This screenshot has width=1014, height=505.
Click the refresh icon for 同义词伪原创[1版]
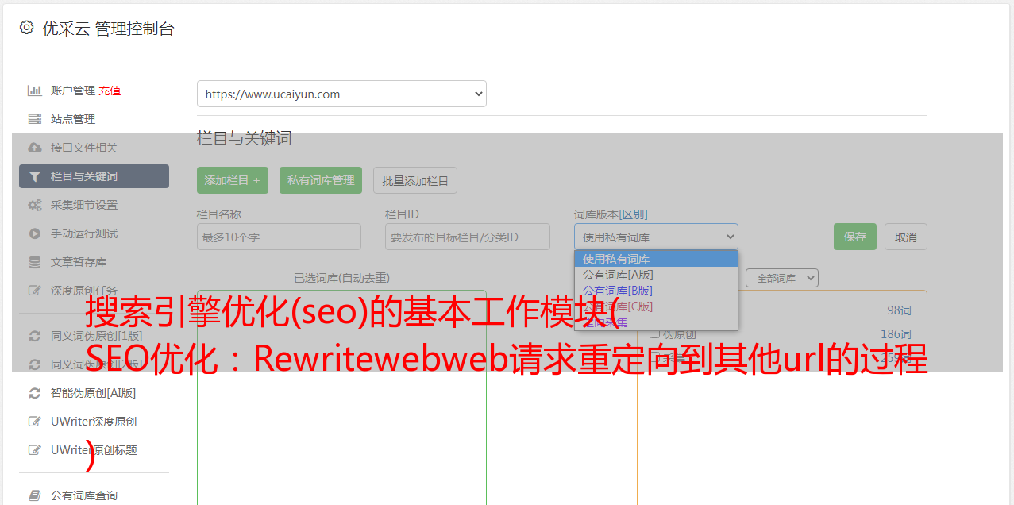pyautogui.click(x=34, y=336)
